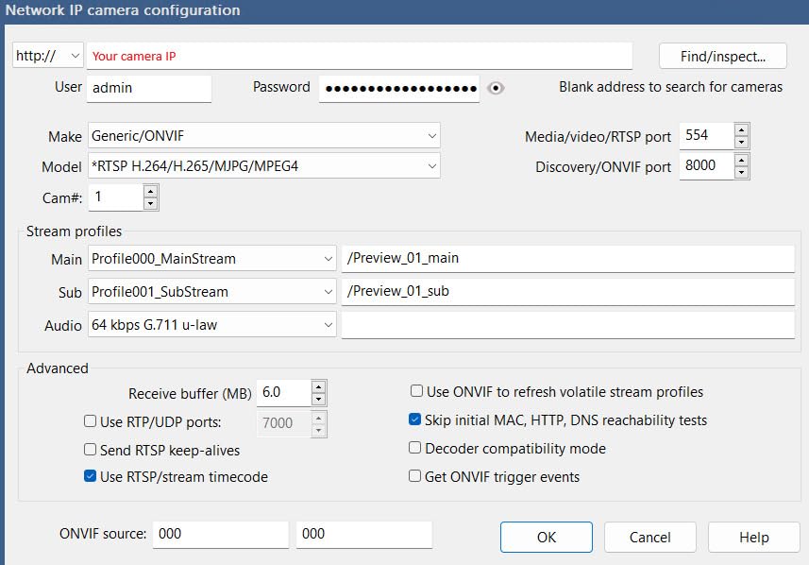The height and width of the screenshot is (565, 809).
Task: Increase the Media/video/RTSP port spinner
Action: tap(741, 129)
